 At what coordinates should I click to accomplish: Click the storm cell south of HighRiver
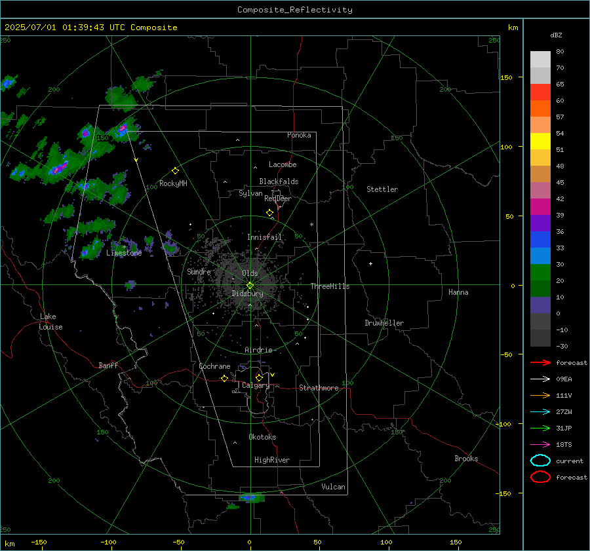(x=251, y=497)
